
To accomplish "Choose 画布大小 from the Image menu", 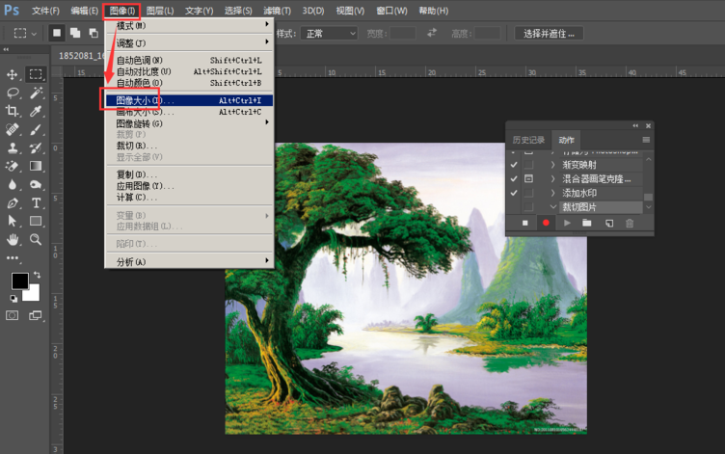I will pyautogui.click(x=190, y=112).
